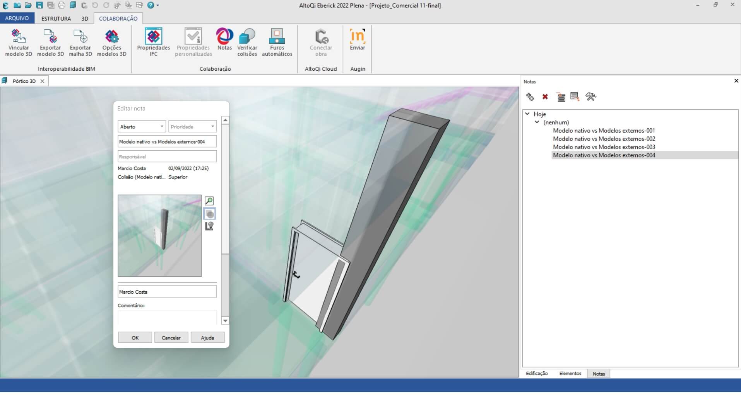Click the redo icon in quick access bar
Screen dimensions: 741x408
(106, 5)
